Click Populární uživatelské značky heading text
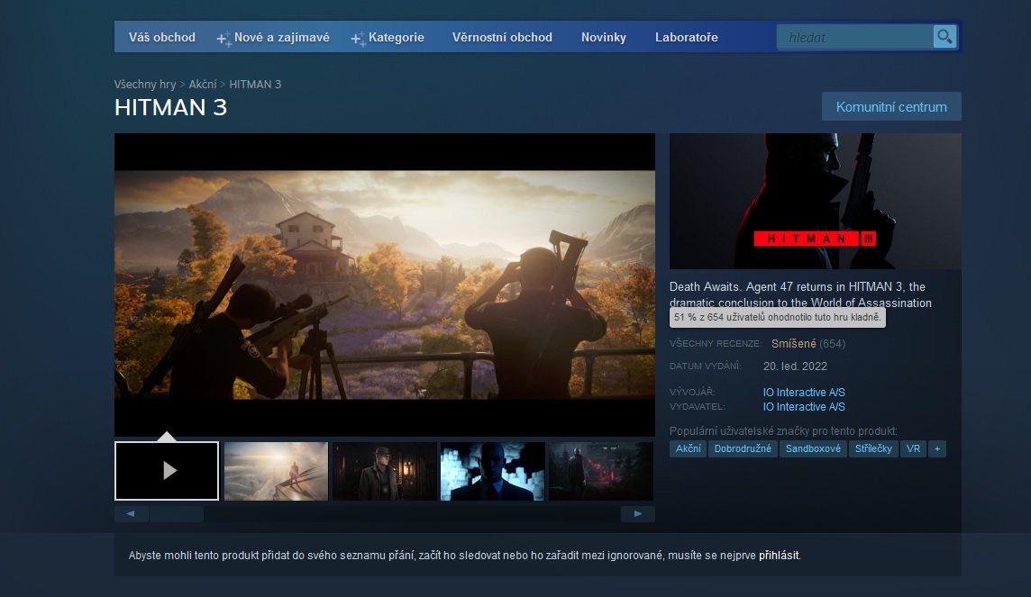This screenshot has width=1031, height=597. 783,430
